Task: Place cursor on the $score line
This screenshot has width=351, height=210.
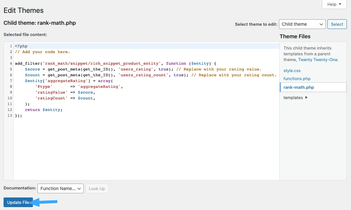Action: (143, 69)
